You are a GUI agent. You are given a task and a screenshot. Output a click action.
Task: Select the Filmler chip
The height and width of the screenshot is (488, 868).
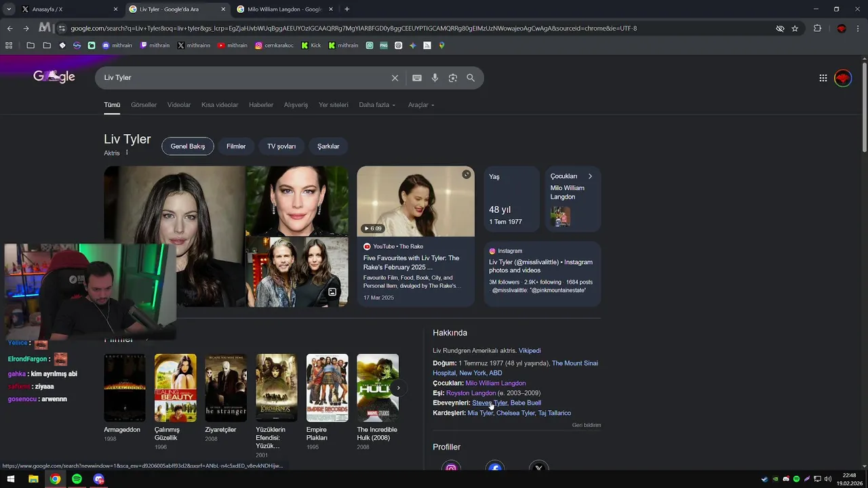click(x=236, y=146)
